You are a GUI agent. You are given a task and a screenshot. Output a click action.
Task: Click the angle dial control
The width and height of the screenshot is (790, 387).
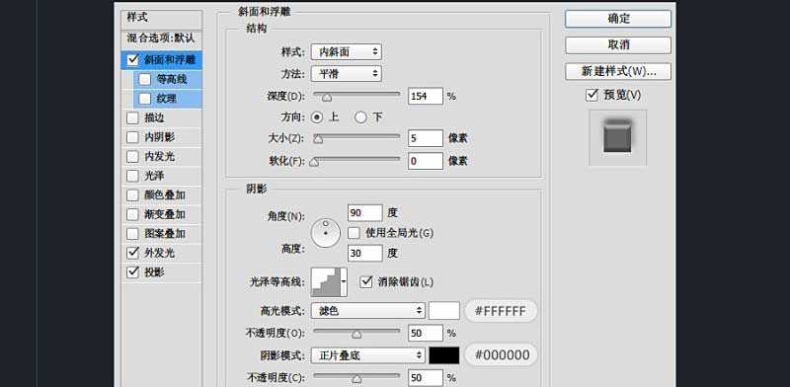[x=326, y=233]
